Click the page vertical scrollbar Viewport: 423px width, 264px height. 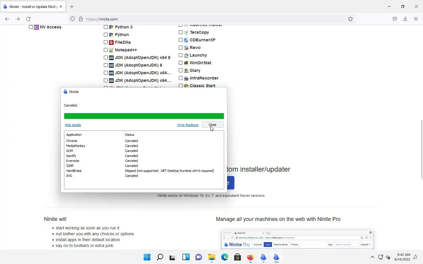pos(422,149)
